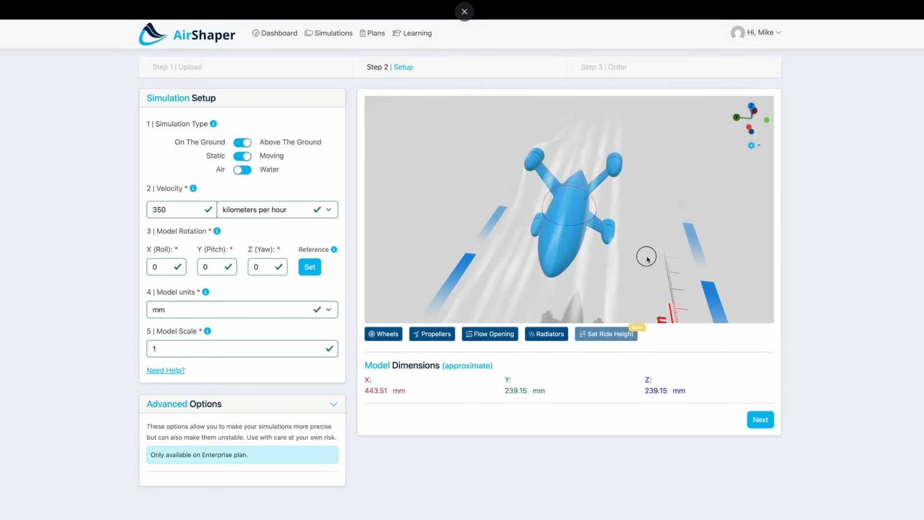Close the overlay with the X button
The width and height of the screenshot is (924, 520).
(464, 12)
